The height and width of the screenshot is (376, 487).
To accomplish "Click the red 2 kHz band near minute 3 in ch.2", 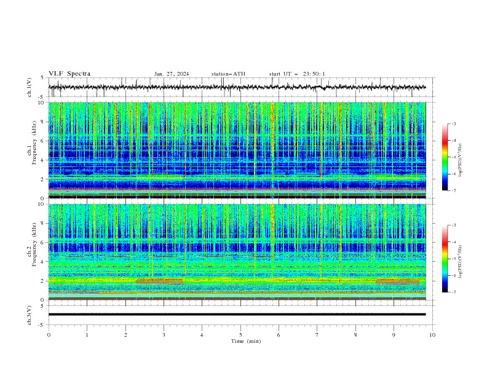I will (159, 281).
